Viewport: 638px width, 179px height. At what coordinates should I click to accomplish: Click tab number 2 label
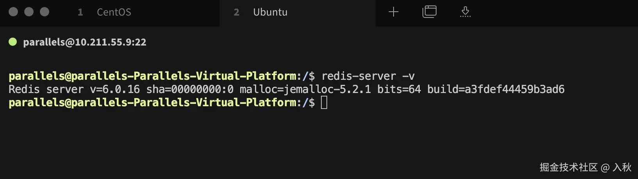(236, 12)
